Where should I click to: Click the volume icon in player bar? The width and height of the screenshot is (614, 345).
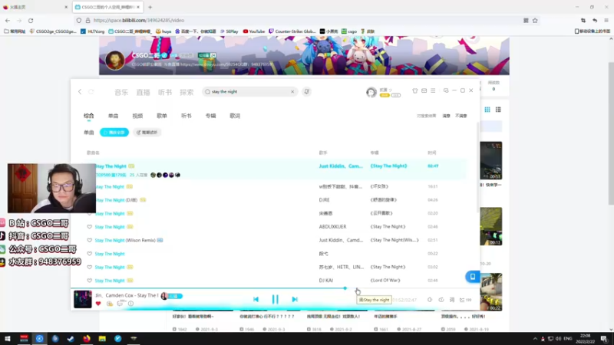(430, 300)
